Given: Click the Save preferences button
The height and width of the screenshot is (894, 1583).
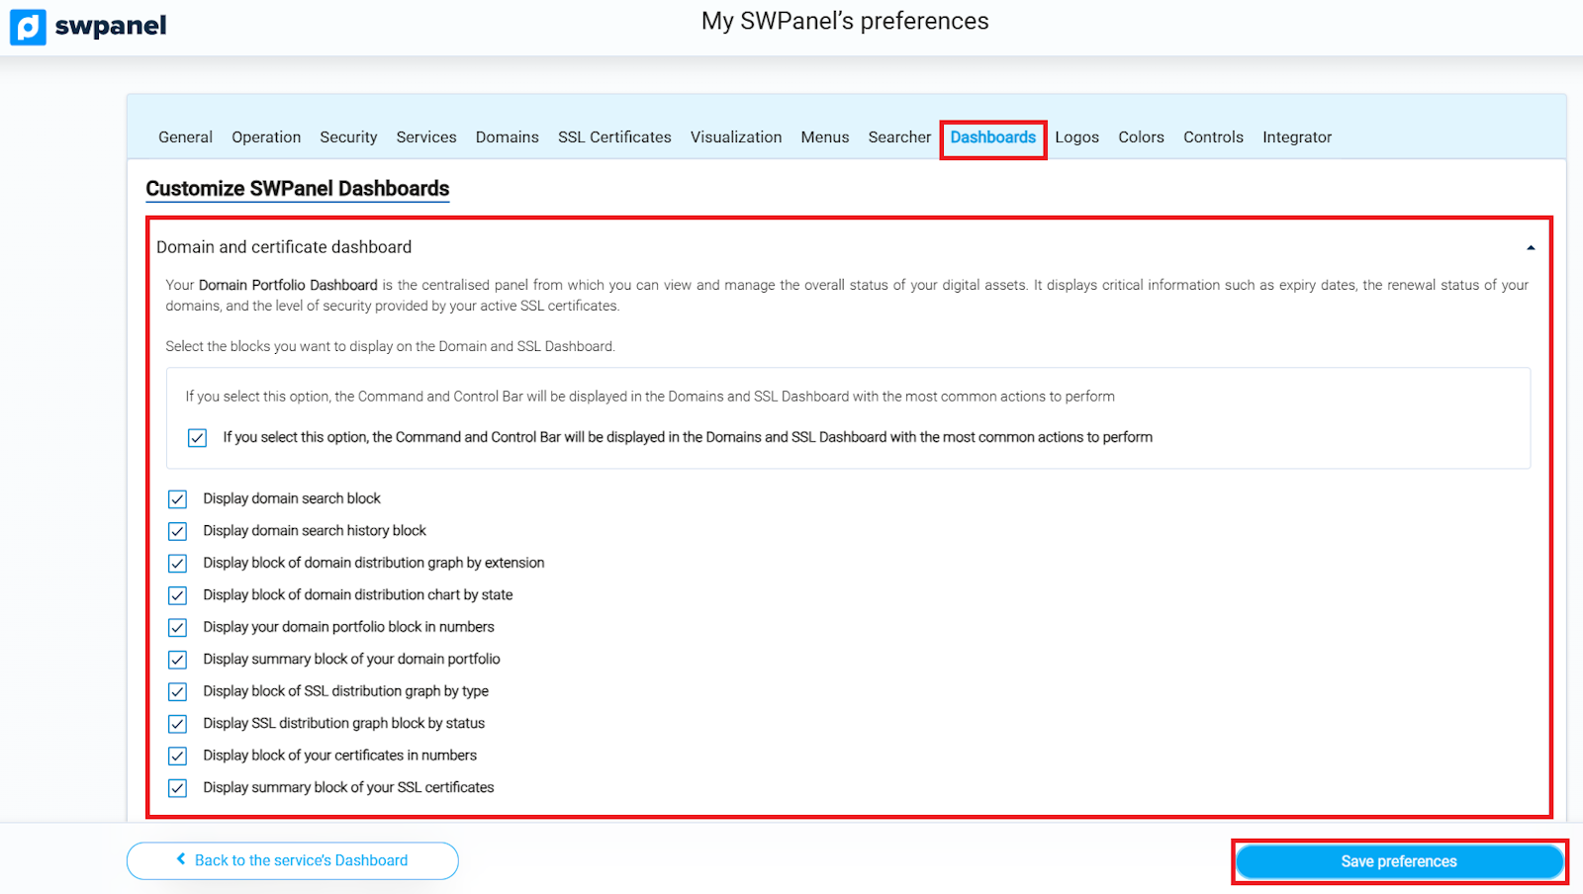Looking at the screenshot, I should pos(1398,861).
